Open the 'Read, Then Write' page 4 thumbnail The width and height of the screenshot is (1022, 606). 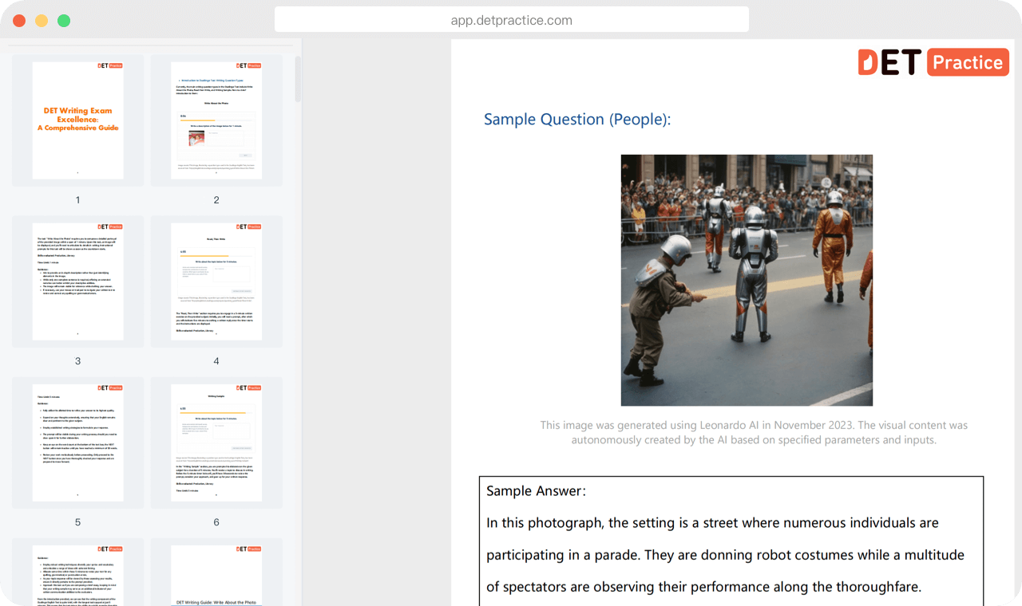tap(216, 281)
